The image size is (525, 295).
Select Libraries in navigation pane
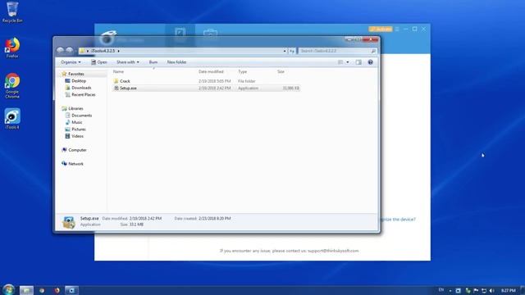[75, 109]
